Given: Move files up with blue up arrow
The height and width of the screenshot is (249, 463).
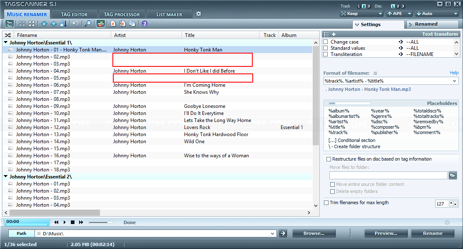Looking at the screenshot, I should tap(54, 24).
